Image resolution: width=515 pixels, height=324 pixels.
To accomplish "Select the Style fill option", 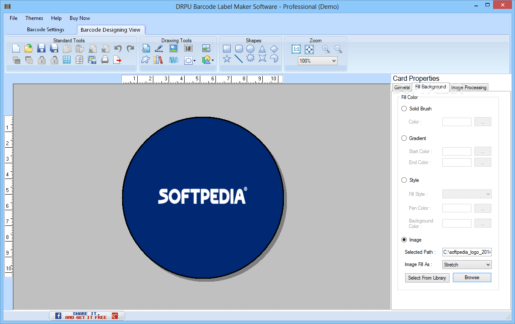I will 404,180.
